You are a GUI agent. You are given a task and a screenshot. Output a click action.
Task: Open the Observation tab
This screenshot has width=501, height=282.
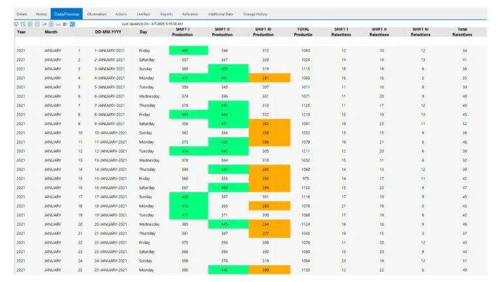point(97,14)
